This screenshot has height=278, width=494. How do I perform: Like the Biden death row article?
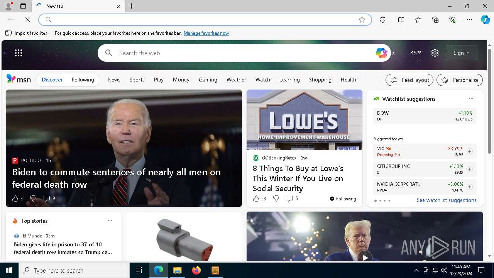[x=15, y=198]
